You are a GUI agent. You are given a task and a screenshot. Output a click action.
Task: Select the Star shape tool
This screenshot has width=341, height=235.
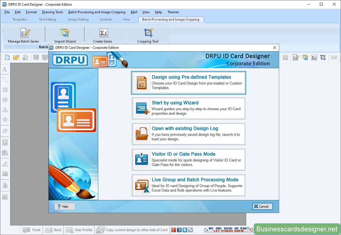[5, 119]
